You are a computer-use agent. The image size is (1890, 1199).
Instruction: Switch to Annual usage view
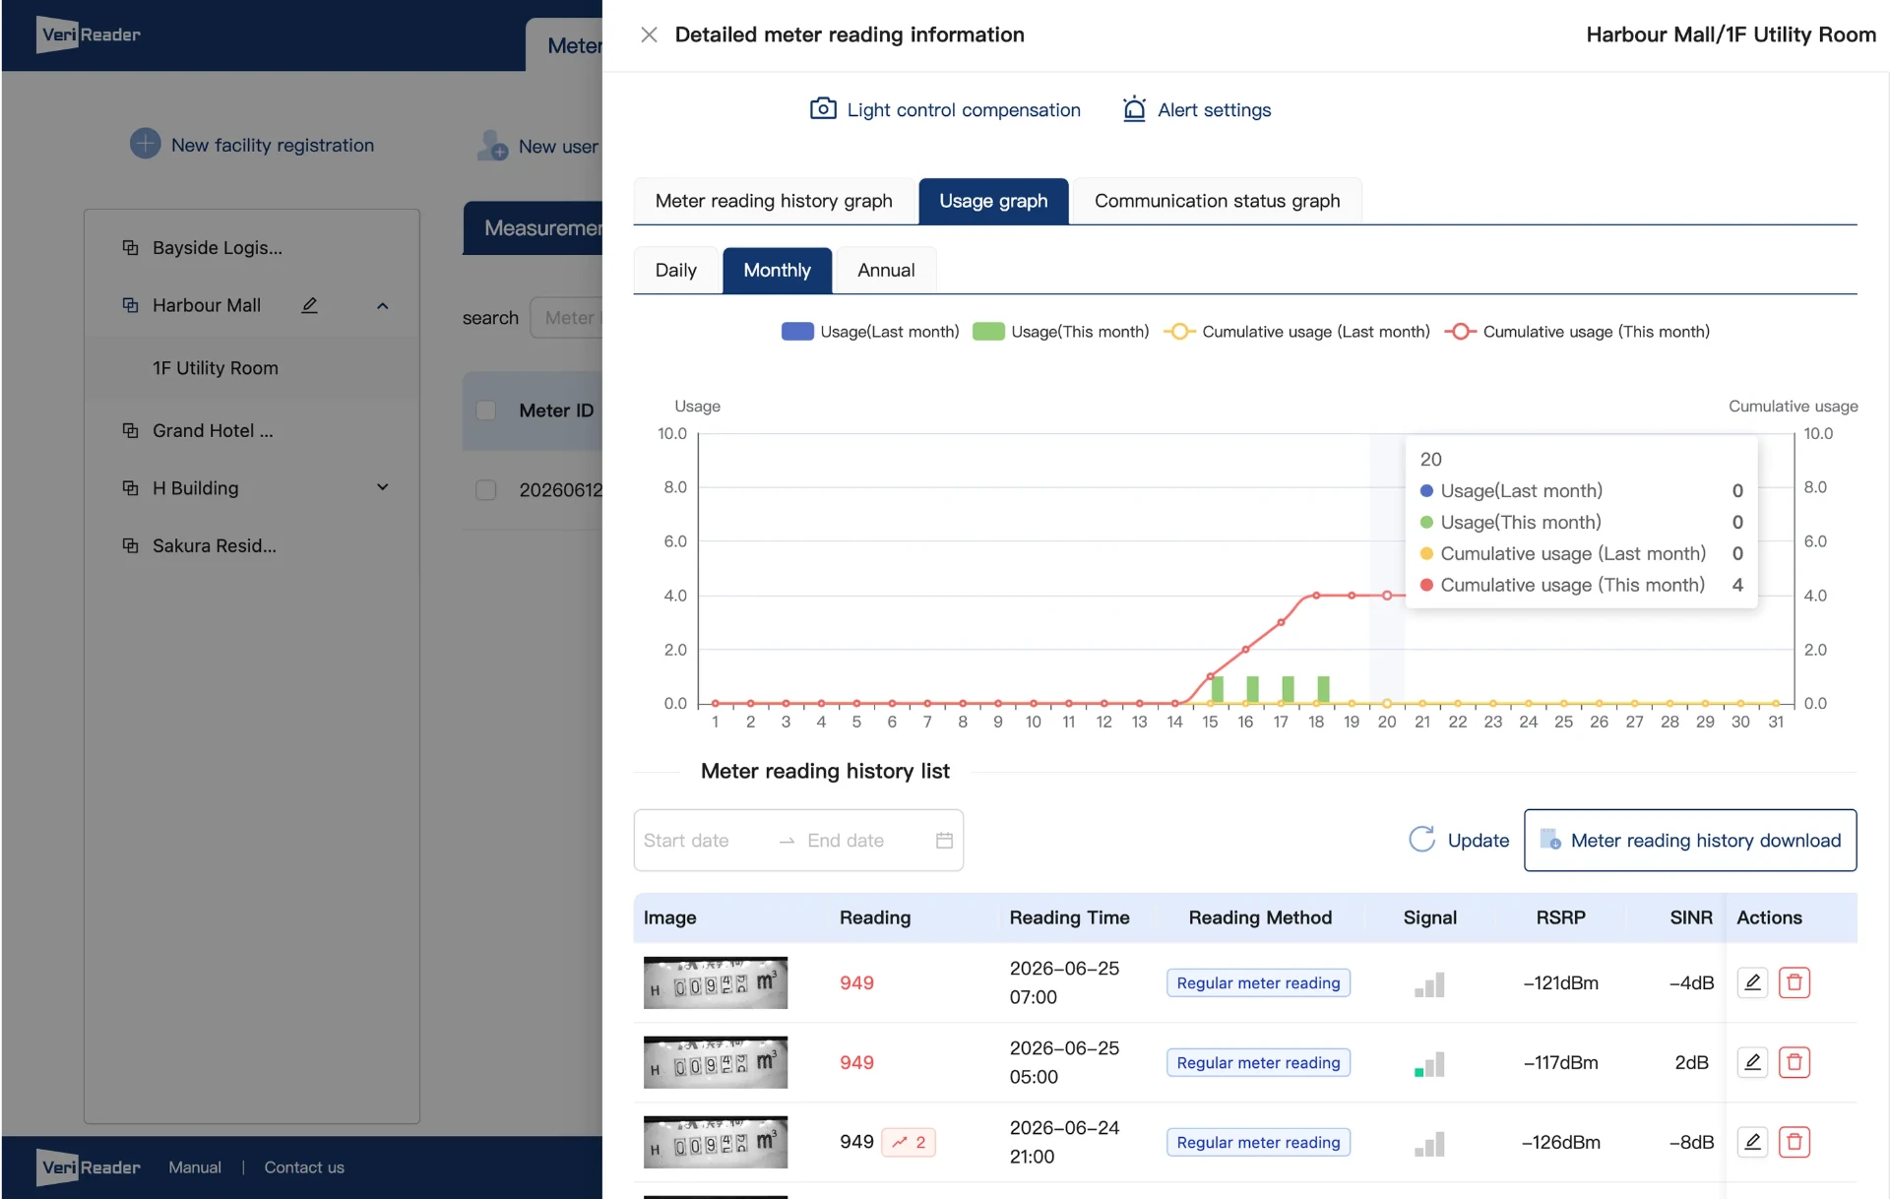click(x=886, y=270)
